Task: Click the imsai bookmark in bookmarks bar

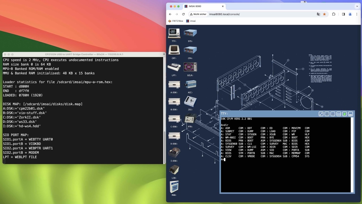Action: [x=191, y=21]
